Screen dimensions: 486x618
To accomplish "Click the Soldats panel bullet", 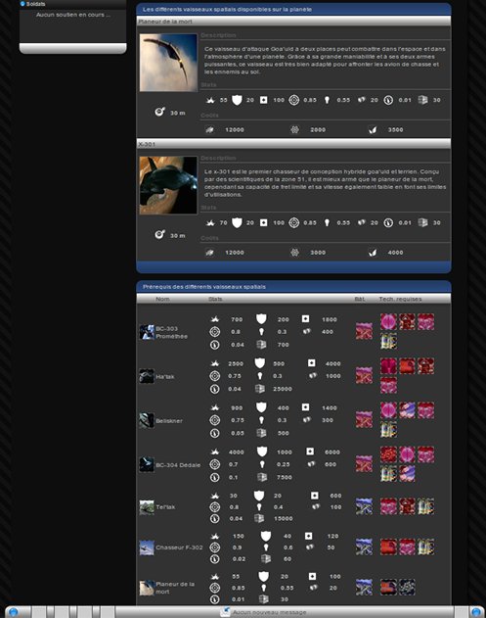I will (x=22, y=4).
